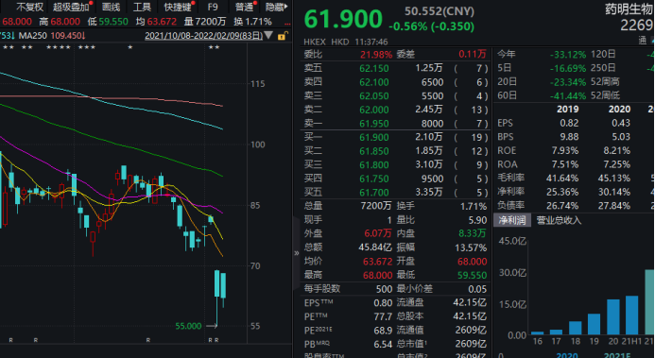Click the arrow next to 隐藏

[x=286, y=8]
